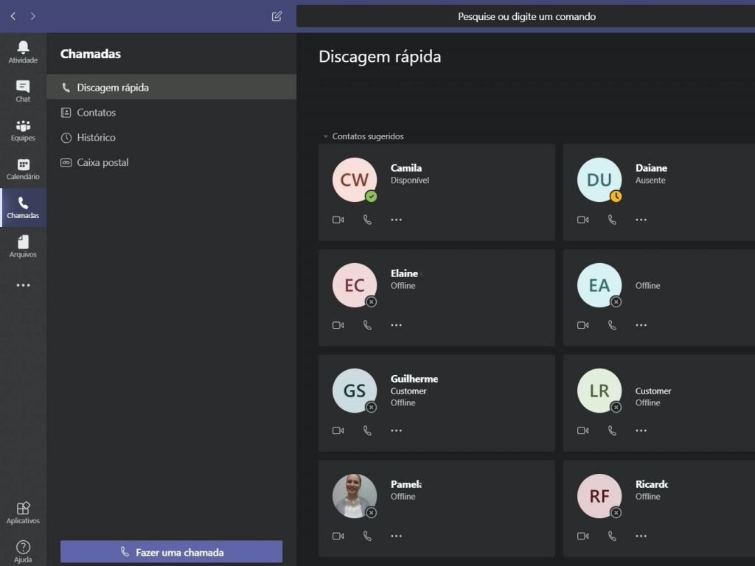
Task: Click the forward navigation arrow
Action: pos(32,16)
